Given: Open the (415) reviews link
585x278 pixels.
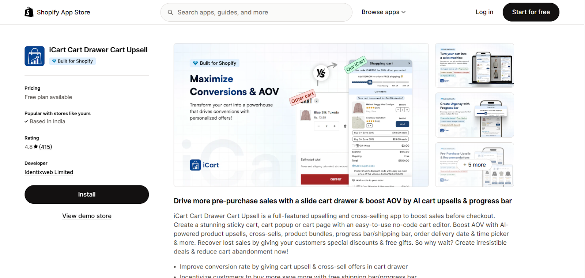Looking at the screenshot, I should click(46, 147).
